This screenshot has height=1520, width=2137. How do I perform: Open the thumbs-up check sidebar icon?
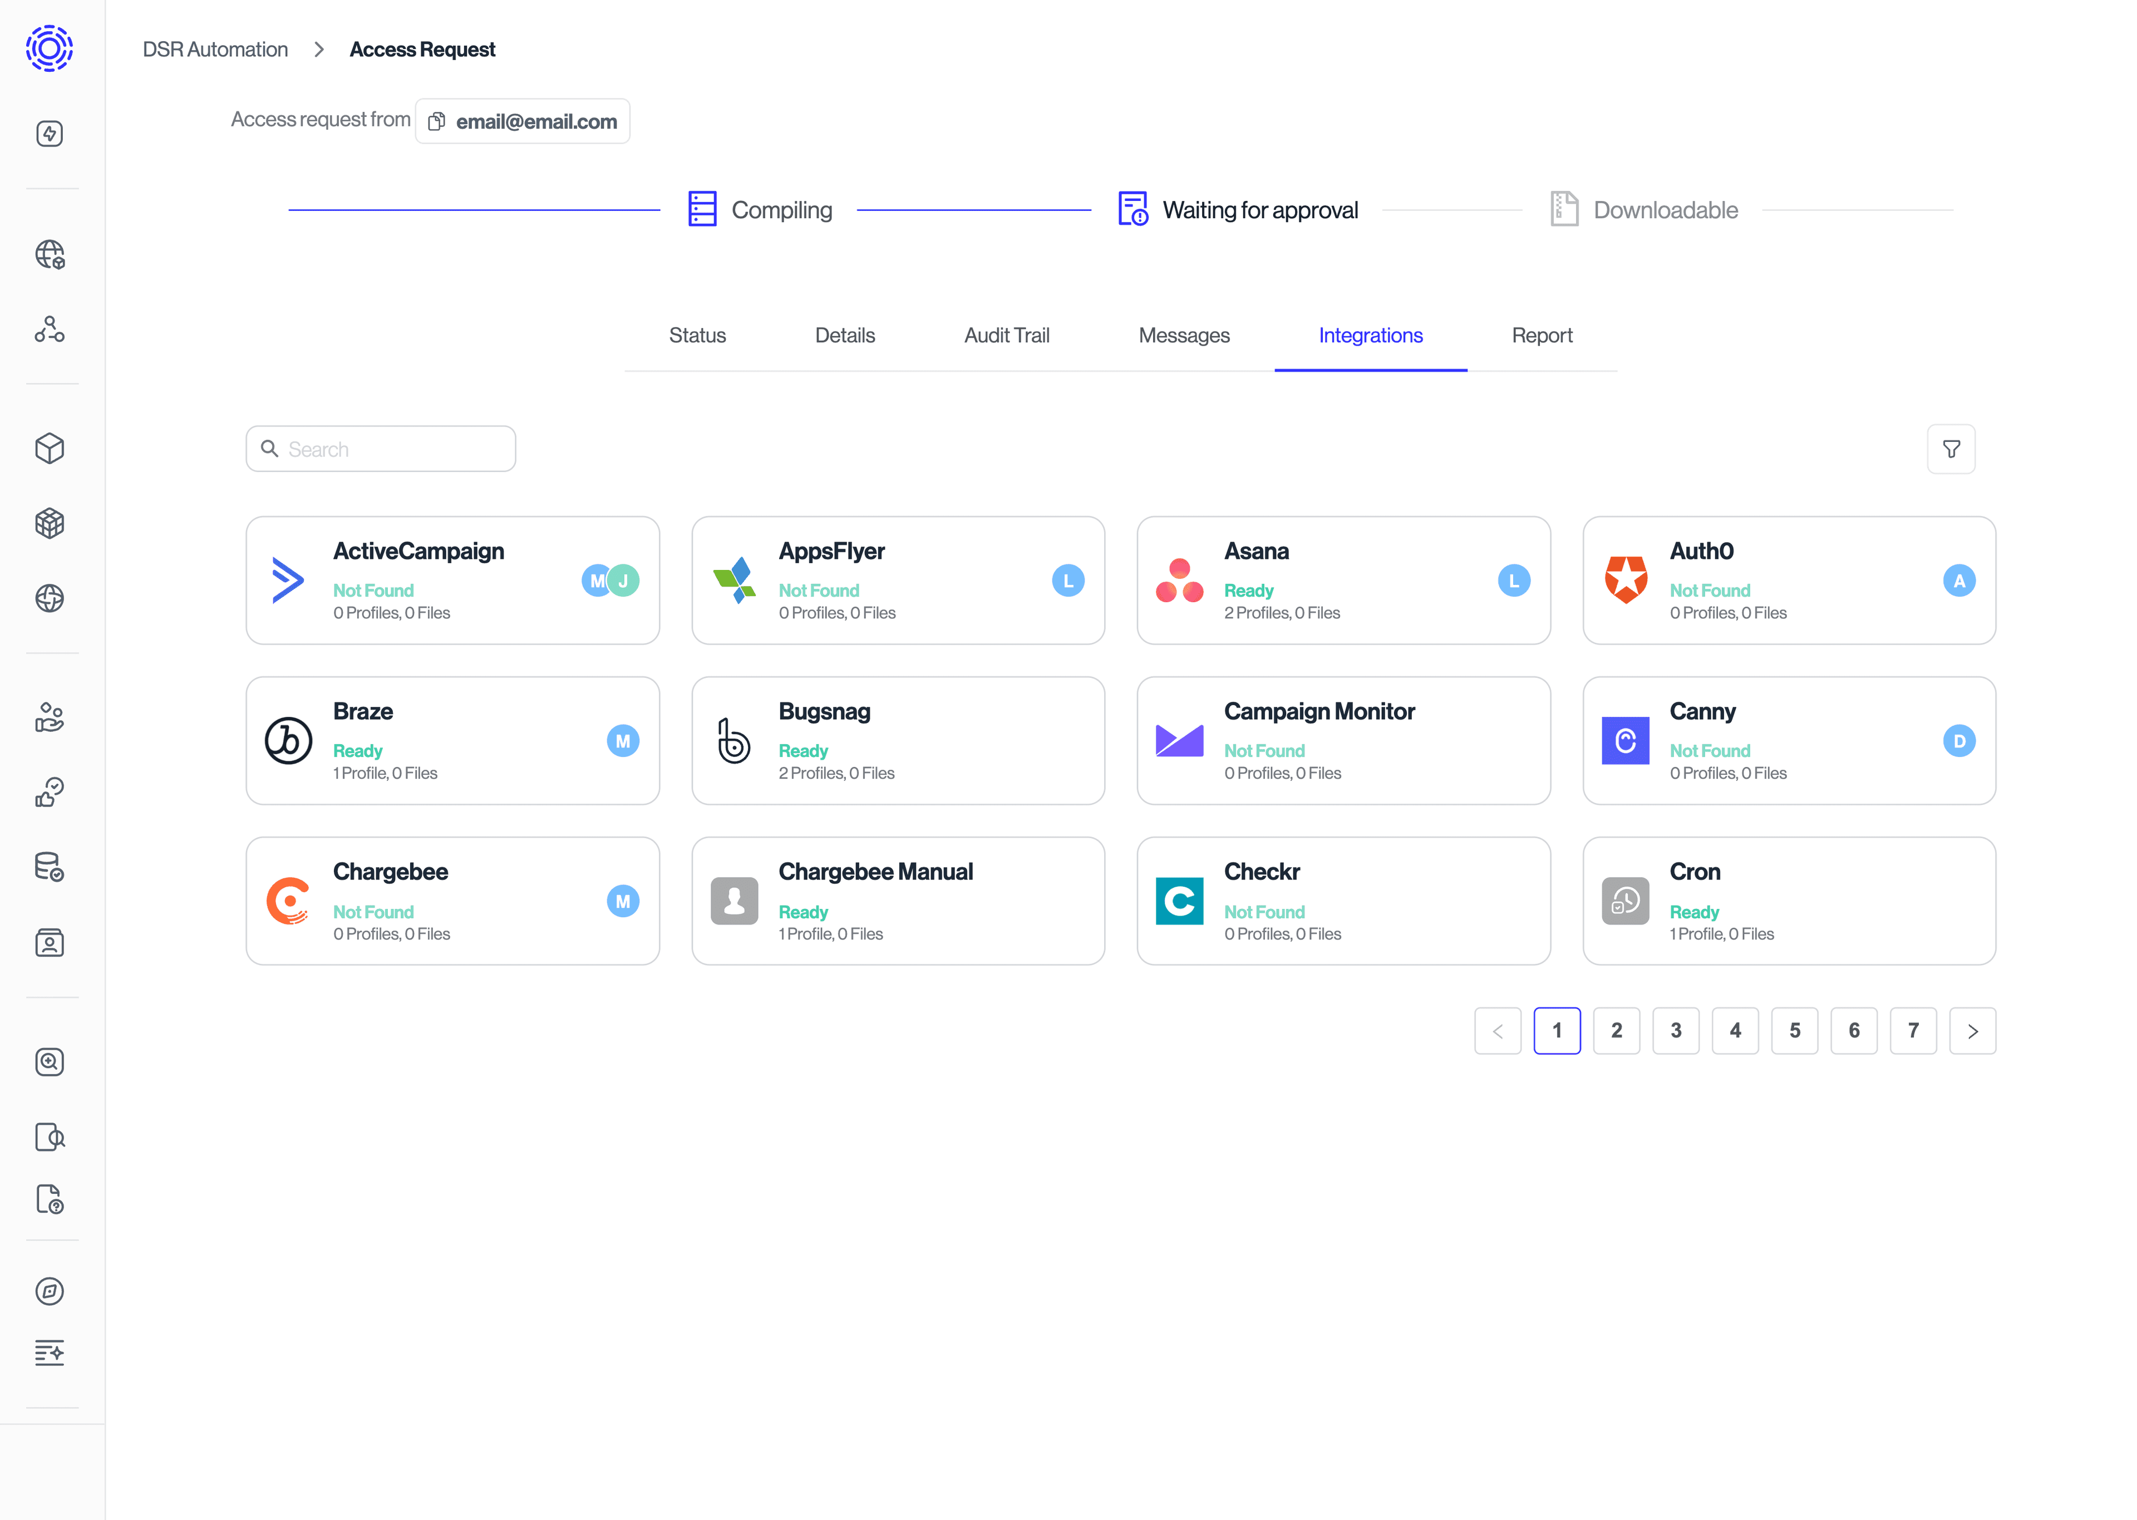pos(50,793)
